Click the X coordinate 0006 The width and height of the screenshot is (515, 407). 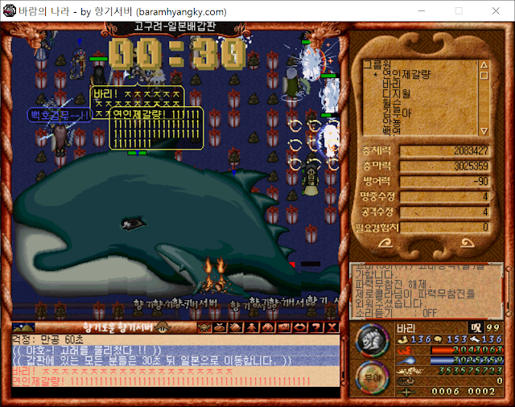(x=445, y=392)
